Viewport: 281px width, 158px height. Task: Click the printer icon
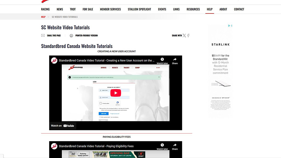tap(71, 35)
